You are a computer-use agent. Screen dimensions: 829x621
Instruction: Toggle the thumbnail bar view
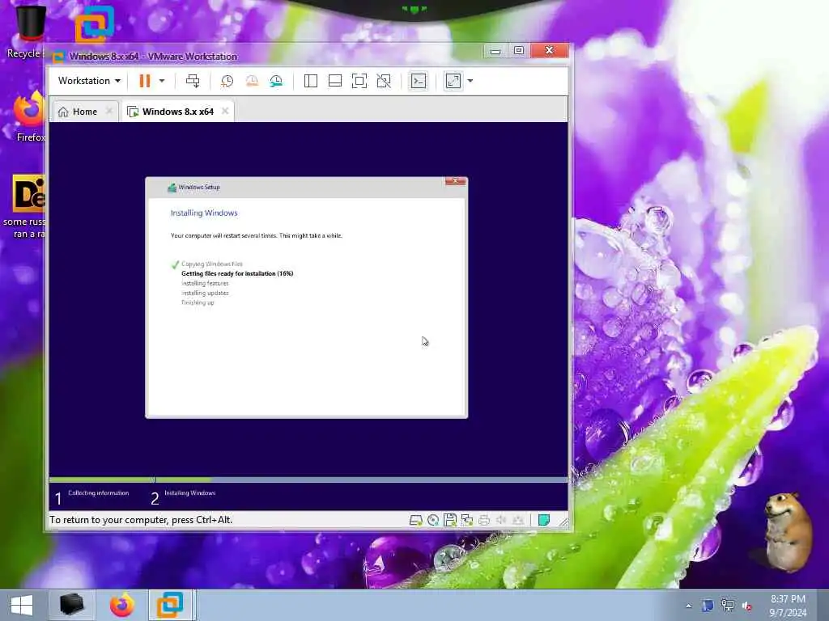tap(335, 81)
